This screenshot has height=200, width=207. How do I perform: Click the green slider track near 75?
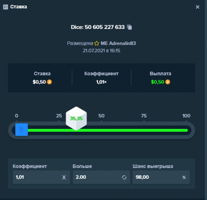pyautogui.click(x=144, y=130)
